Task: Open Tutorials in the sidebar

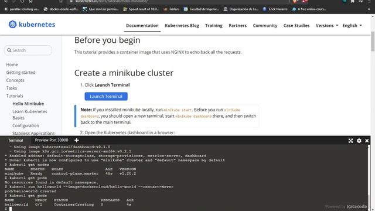Action: point(15,96)
